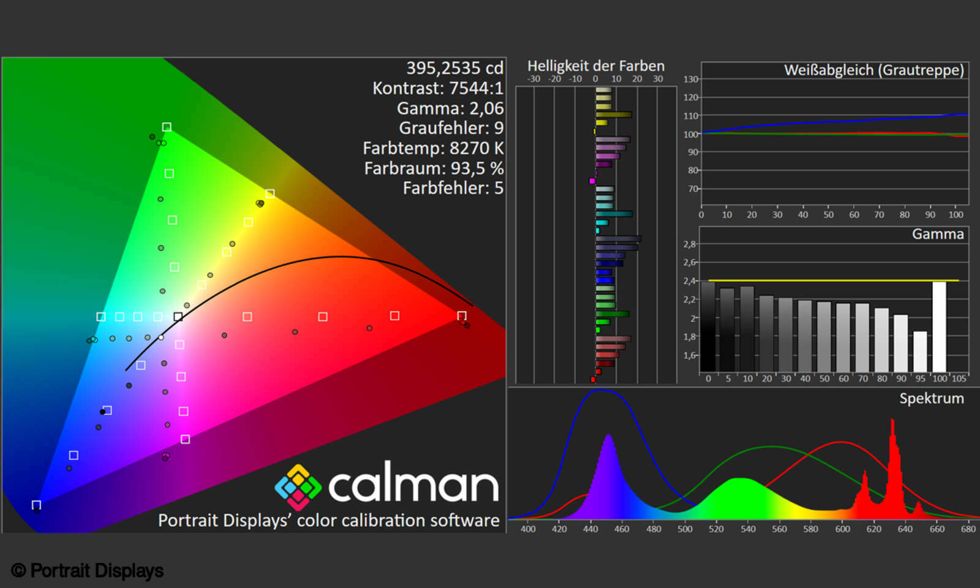Viewport: 980px width, 588px height.
Task: Click the magenta square marker in Helligkeit chart
Action: (592, 181)
